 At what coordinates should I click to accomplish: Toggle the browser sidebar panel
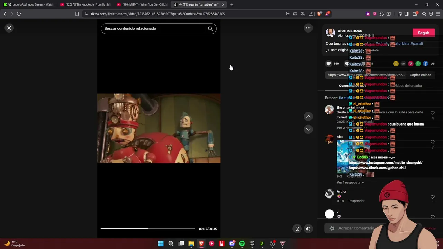point(406,14)
